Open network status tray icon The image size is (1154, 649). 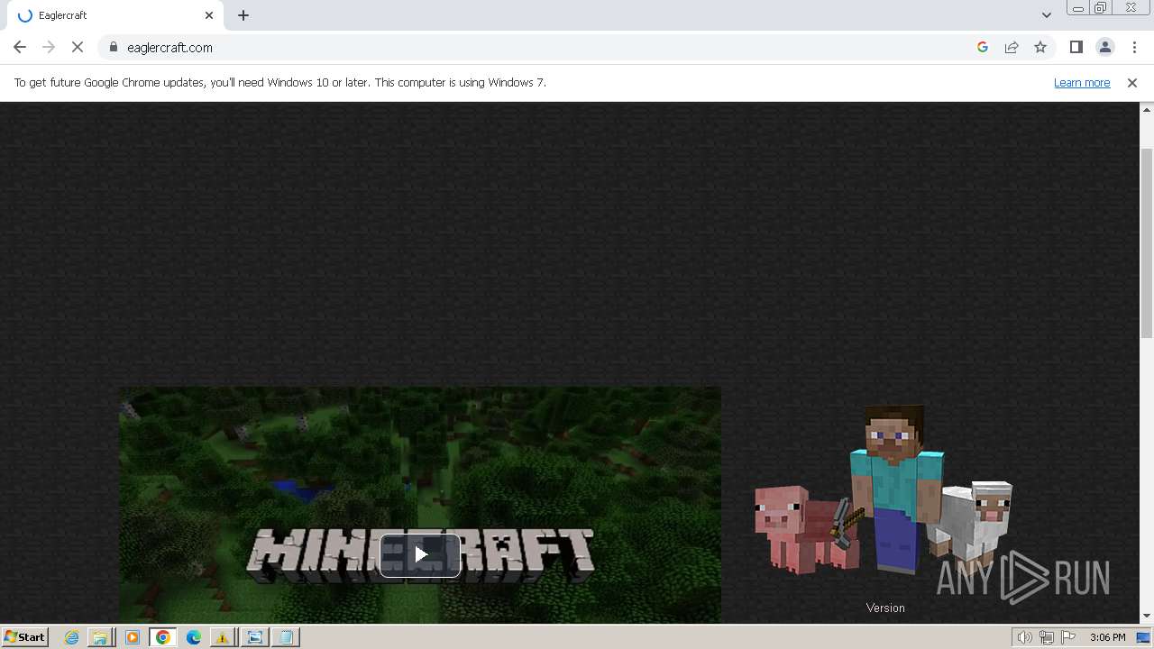[1047, 637]
